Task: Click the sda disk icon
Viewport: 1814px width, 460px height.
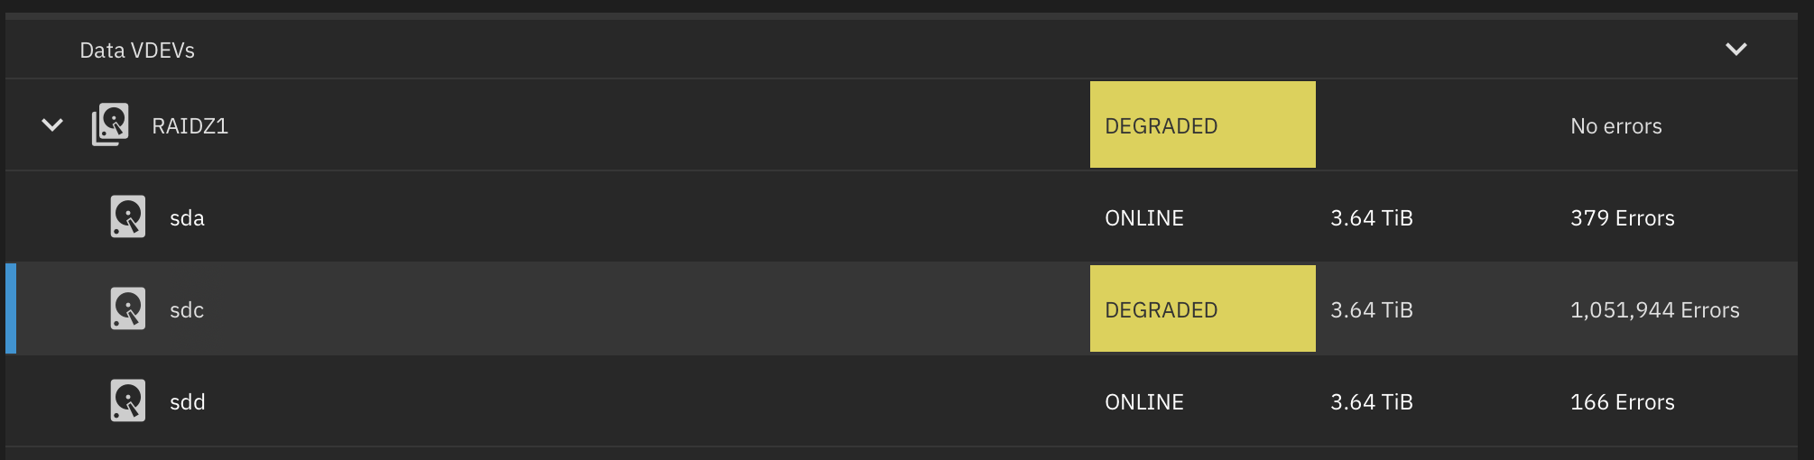Action: [128, 217]
